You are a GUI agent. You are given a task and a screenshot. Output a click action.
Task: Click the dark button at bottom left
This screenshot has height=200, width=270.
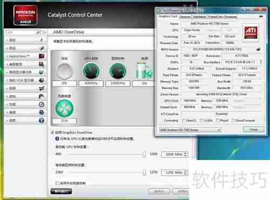(x=61, y=191)
